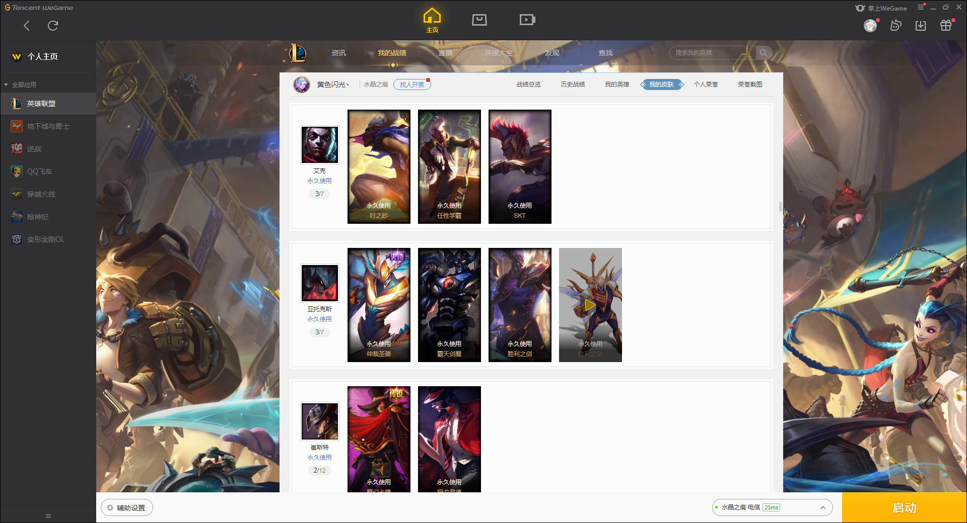Open the 我的英雄 sub-tab
Screen dimensions: 967x523
click(617, 84)
